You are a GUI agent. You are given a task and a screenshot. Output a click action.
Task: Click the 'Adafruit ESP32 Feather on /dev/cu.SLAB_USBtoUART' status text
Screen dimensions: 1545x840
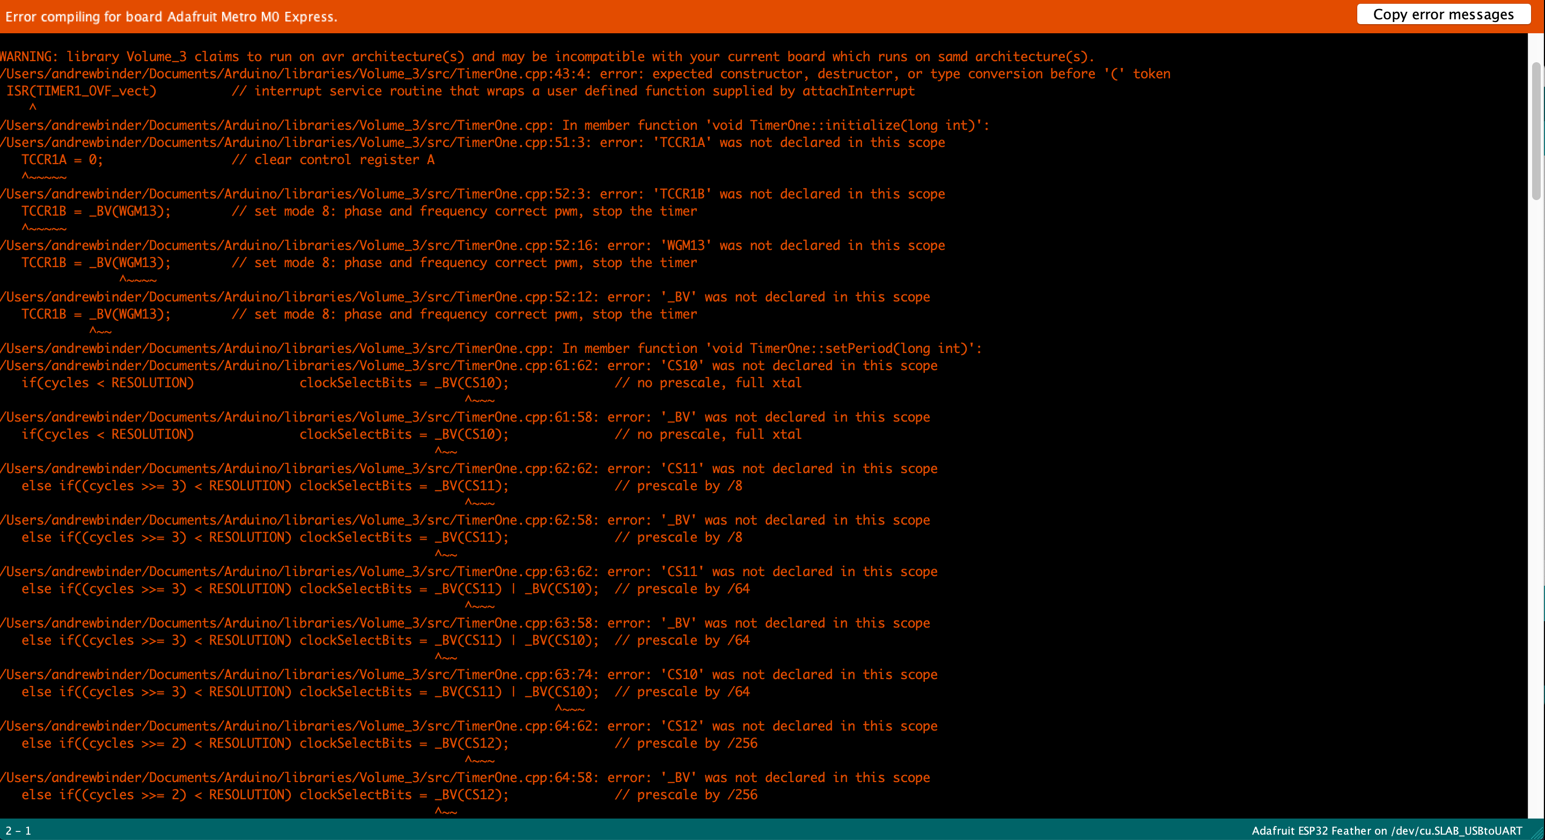1387,831
